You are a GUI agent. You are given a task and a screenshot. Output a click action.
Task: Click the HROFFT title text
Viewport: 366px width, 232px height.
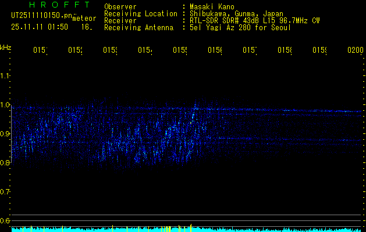(60, 5)
